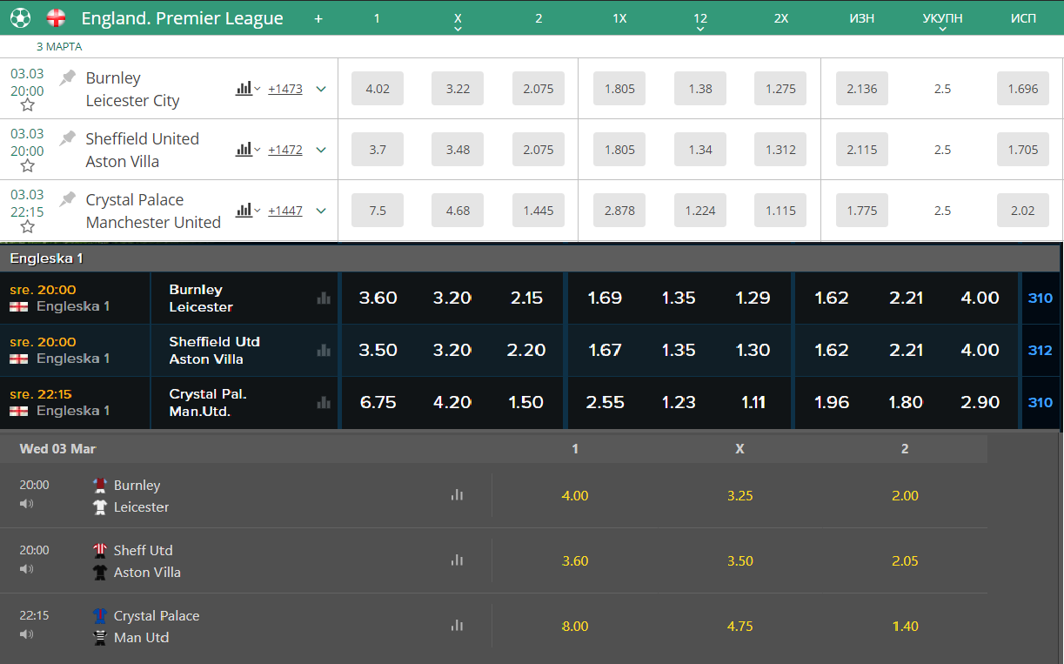Open stats bars icon in dark Crystal Pal. row
Image resolution: width=1064 pixels, height=664 pixels.
pos(324,402)
